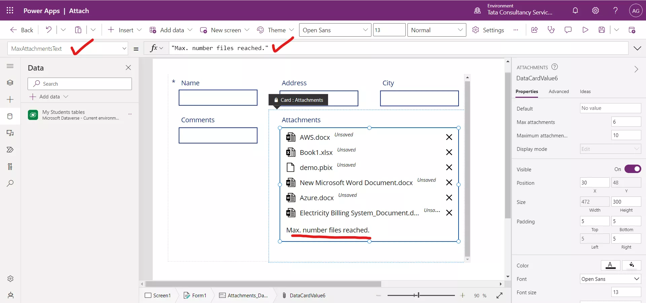Screen dimensions: 646x303
Task: Open the MaxAttachmentsText property dropdown
Action: 124,48
